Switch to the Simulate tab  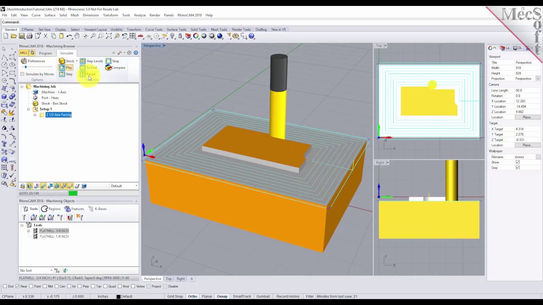point(66,53)
